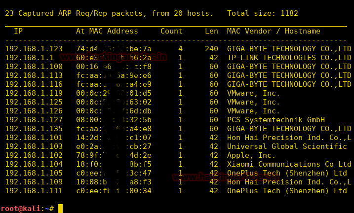This screenshot has width=354, height=213.
Task: Click the 'MAC Vendor / Hostname' header
Action: tap(274, 31)
